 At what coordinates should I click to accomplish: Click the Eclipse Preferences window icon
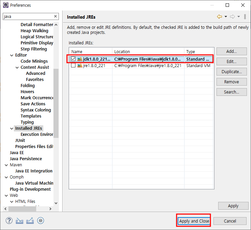click(x=6, y=5)
